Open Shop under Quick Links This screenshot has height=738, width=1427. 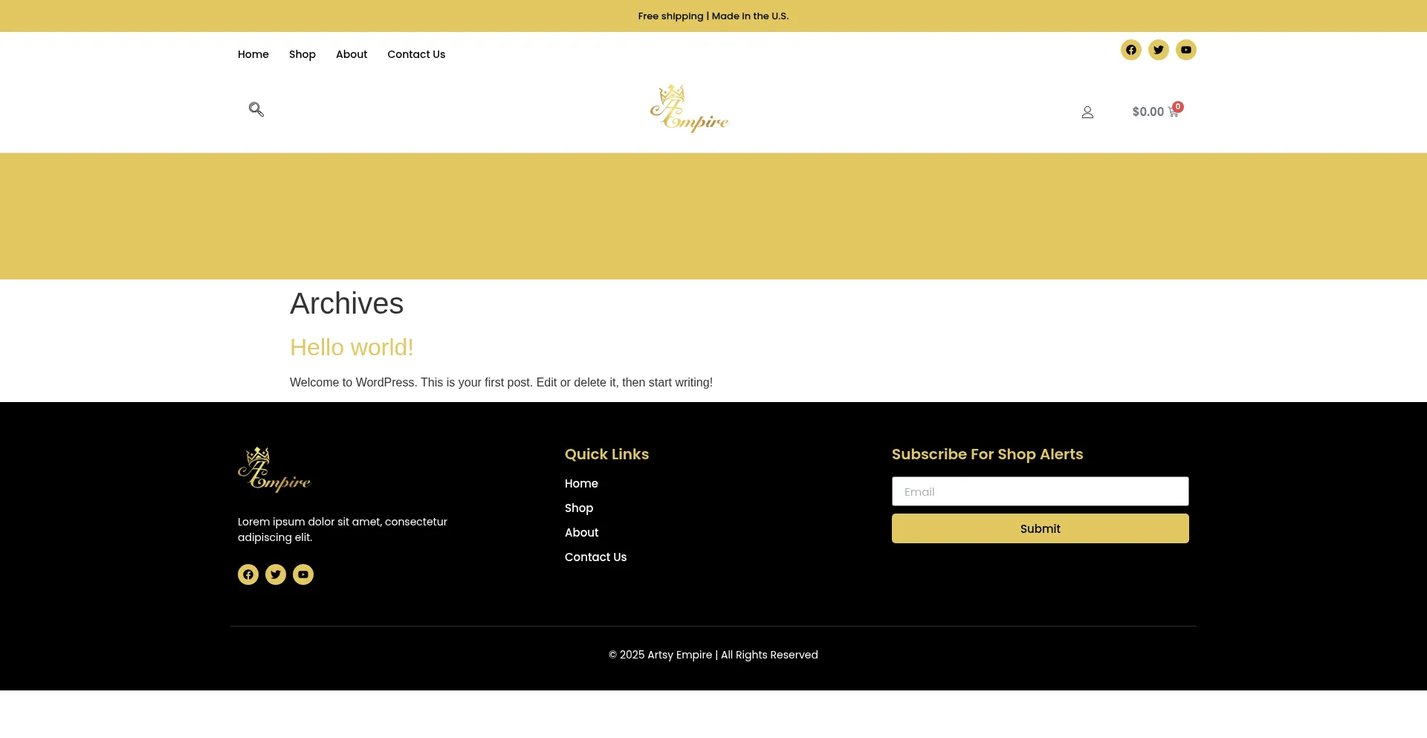coord(579,508)
